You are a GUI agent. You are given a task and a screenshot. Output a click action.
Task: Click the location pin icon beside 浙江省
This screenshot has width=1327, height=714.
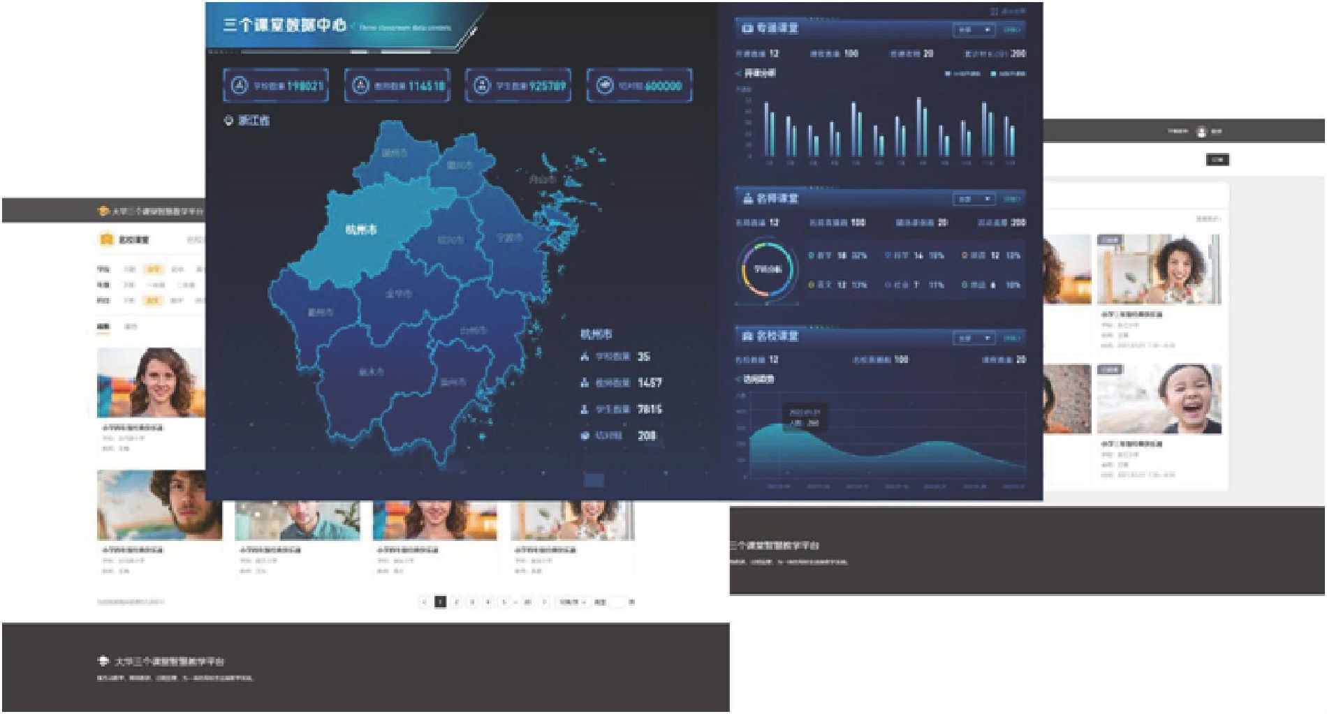[x=228, y=121]
